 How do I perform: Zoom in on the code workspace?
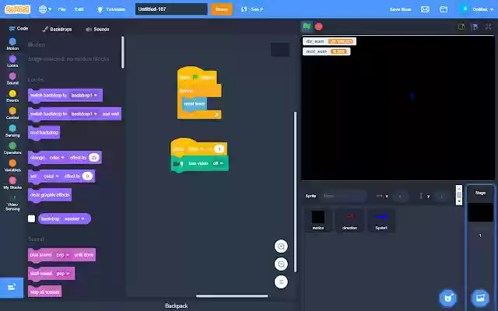(281, 246)
